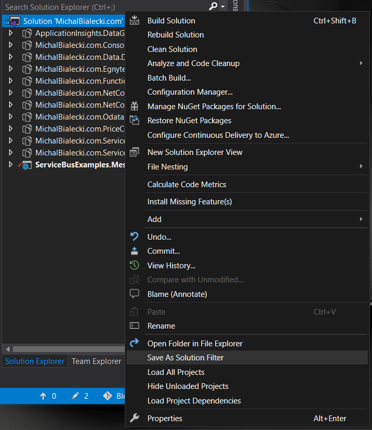
Task: Click the Manage NuGet Packages icon
Action: [x=135, y=106]
